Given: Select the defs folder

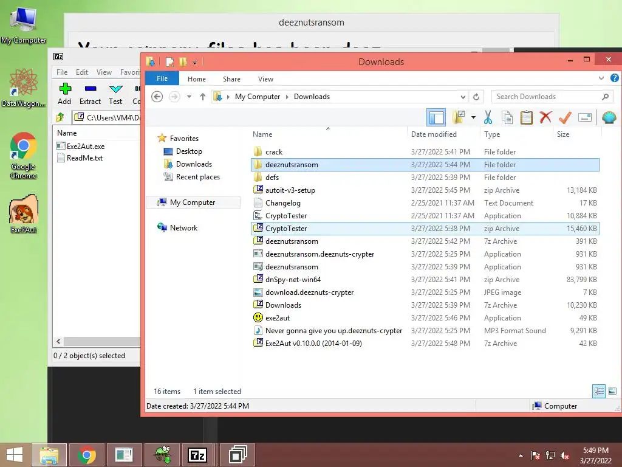Looking at the screenshot, I should click(425, 177).
